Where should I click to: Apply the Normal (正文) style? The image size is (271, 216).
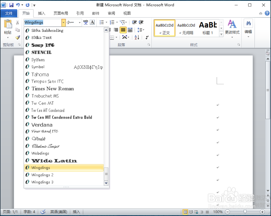(165, 28)
